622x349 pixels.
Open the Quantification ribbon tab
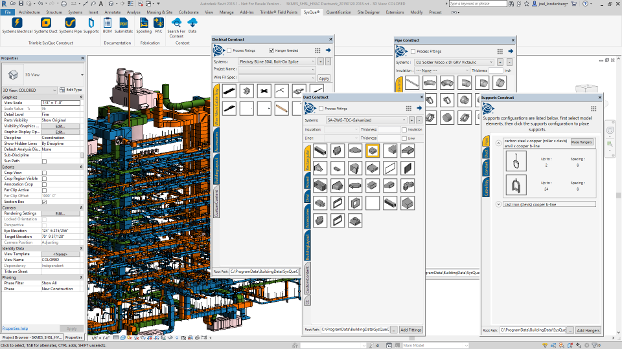[338, 12]
